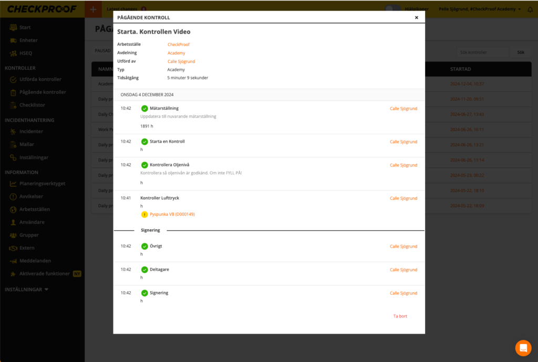Open Checklistor in sidebar menu
This screenshot has width=538, height=362.
pos(32,105)
